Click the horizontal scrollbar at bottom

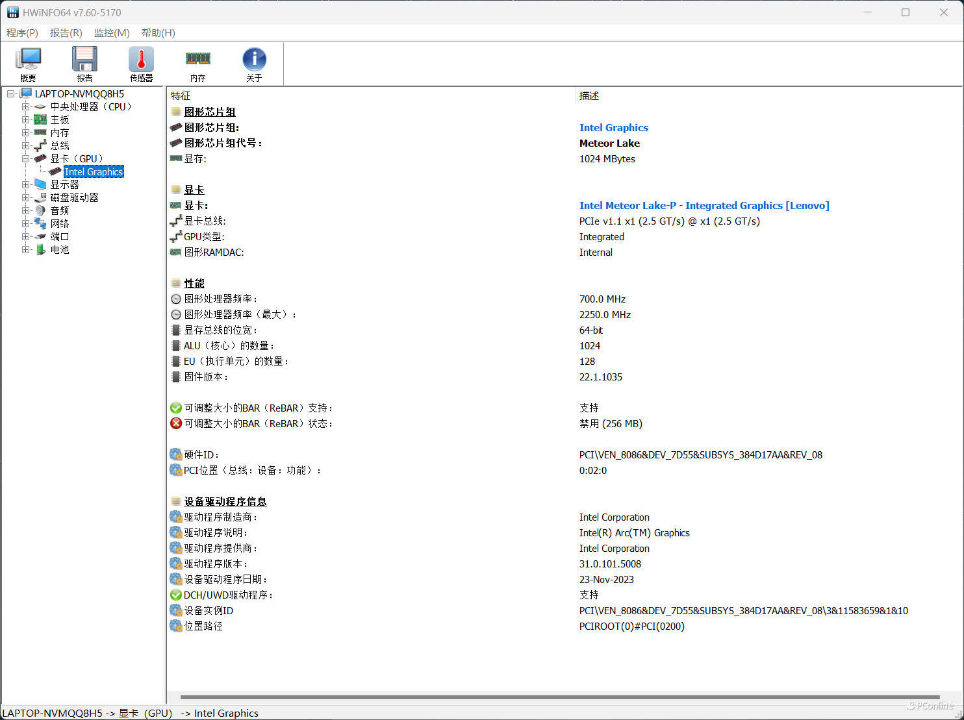pyautogui.click(x=559, y=697)
